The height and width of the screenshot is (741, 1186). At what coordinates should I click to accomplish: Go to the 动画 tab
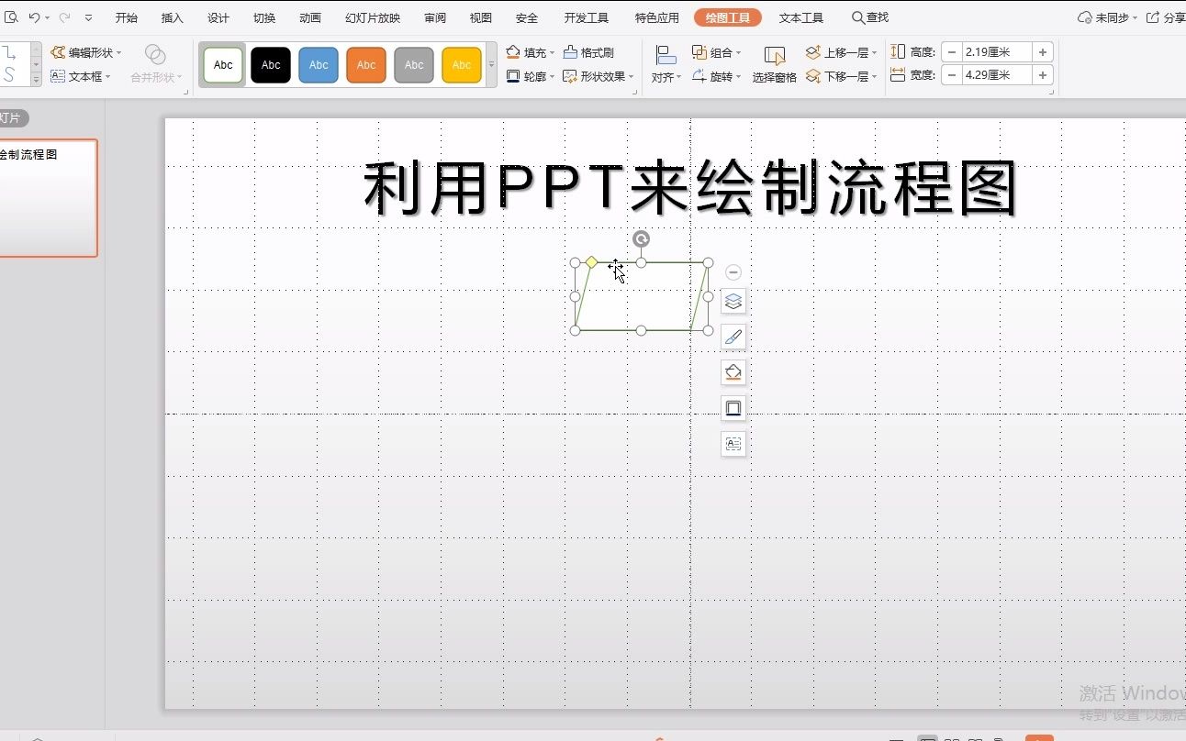click(310, 17)
